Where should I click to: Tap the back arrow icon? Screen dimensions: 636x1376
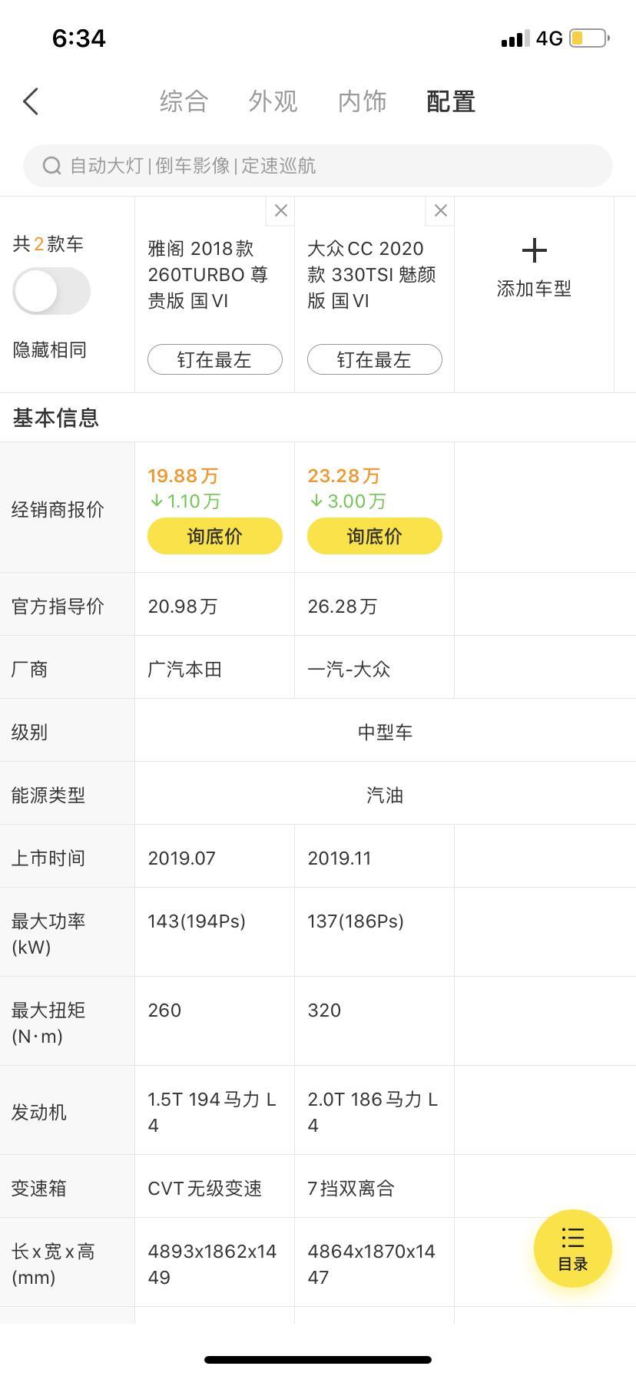pyautogui.click(x=31, y=101)
